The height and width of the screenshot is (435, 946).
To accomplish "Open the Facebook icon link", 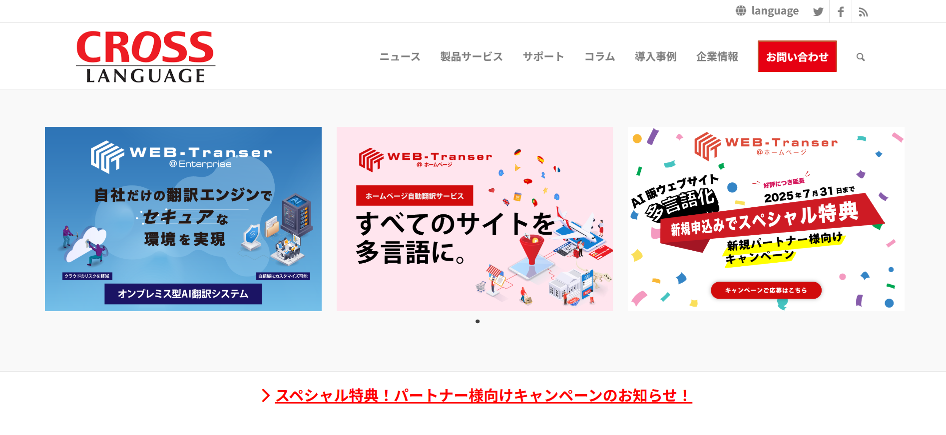I will click(841, 11).
